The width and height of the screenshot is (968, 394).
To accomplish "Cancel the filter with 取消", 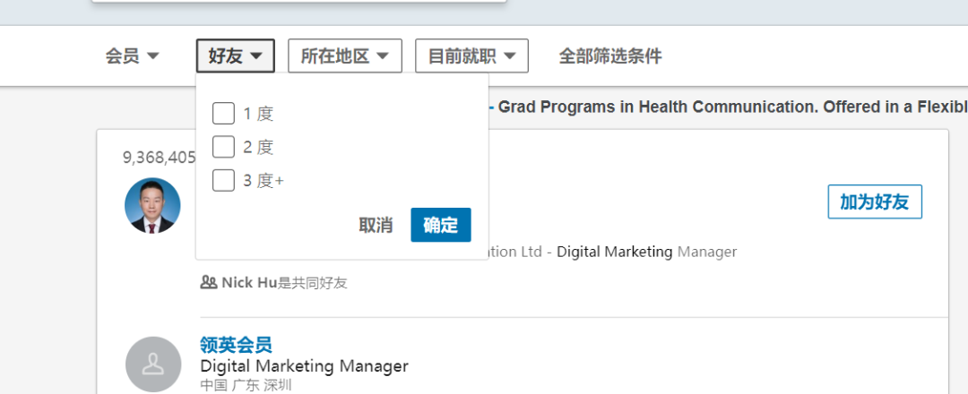I will tap(376, 225).
